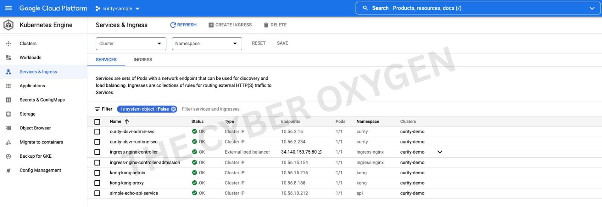This screenshot has height=207, width=602.
Task: Open the simple-echo-api-service link
Action: coord(134,193)
